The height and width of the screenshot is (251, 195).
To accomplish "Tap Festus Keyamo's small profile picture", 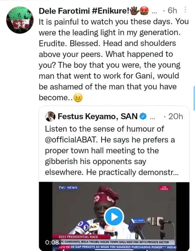I will (x=50, y=117).
